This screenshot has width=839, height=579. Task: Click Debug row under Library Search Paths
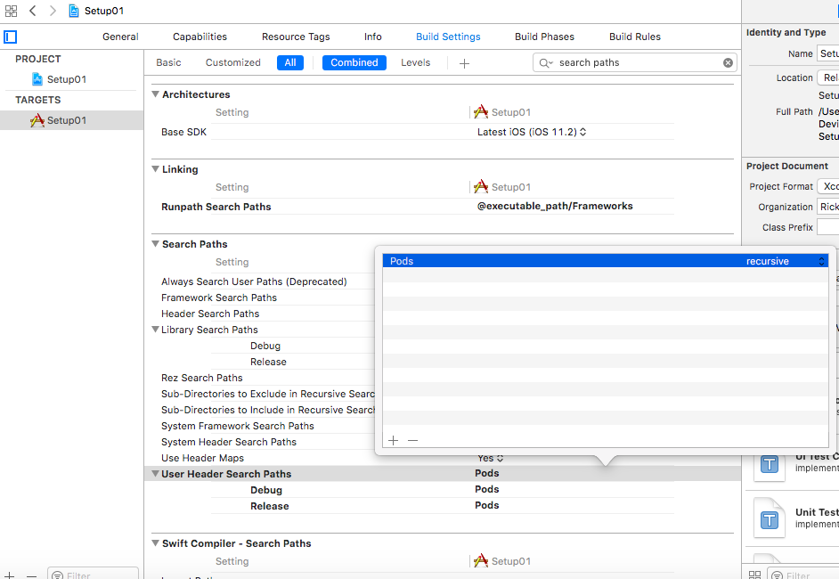pos(265,346)
